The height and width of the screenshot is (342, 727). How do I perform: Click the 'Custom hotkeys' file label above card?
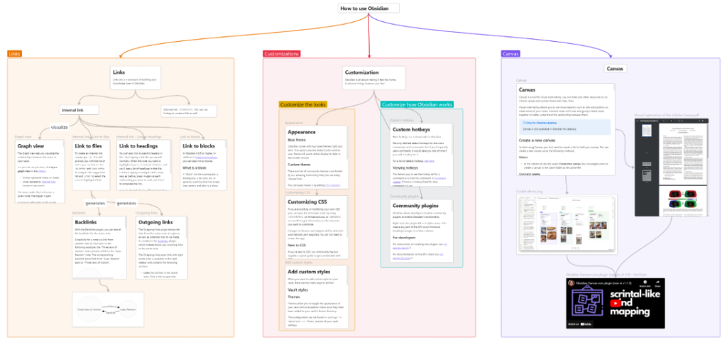point(402,120)
